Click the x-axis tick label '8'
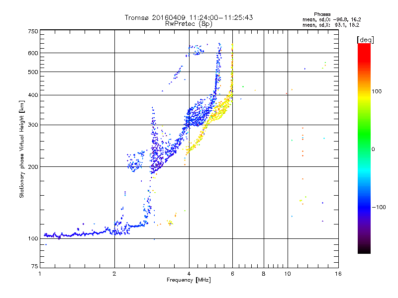398x298 pixels. pos(264,274)
